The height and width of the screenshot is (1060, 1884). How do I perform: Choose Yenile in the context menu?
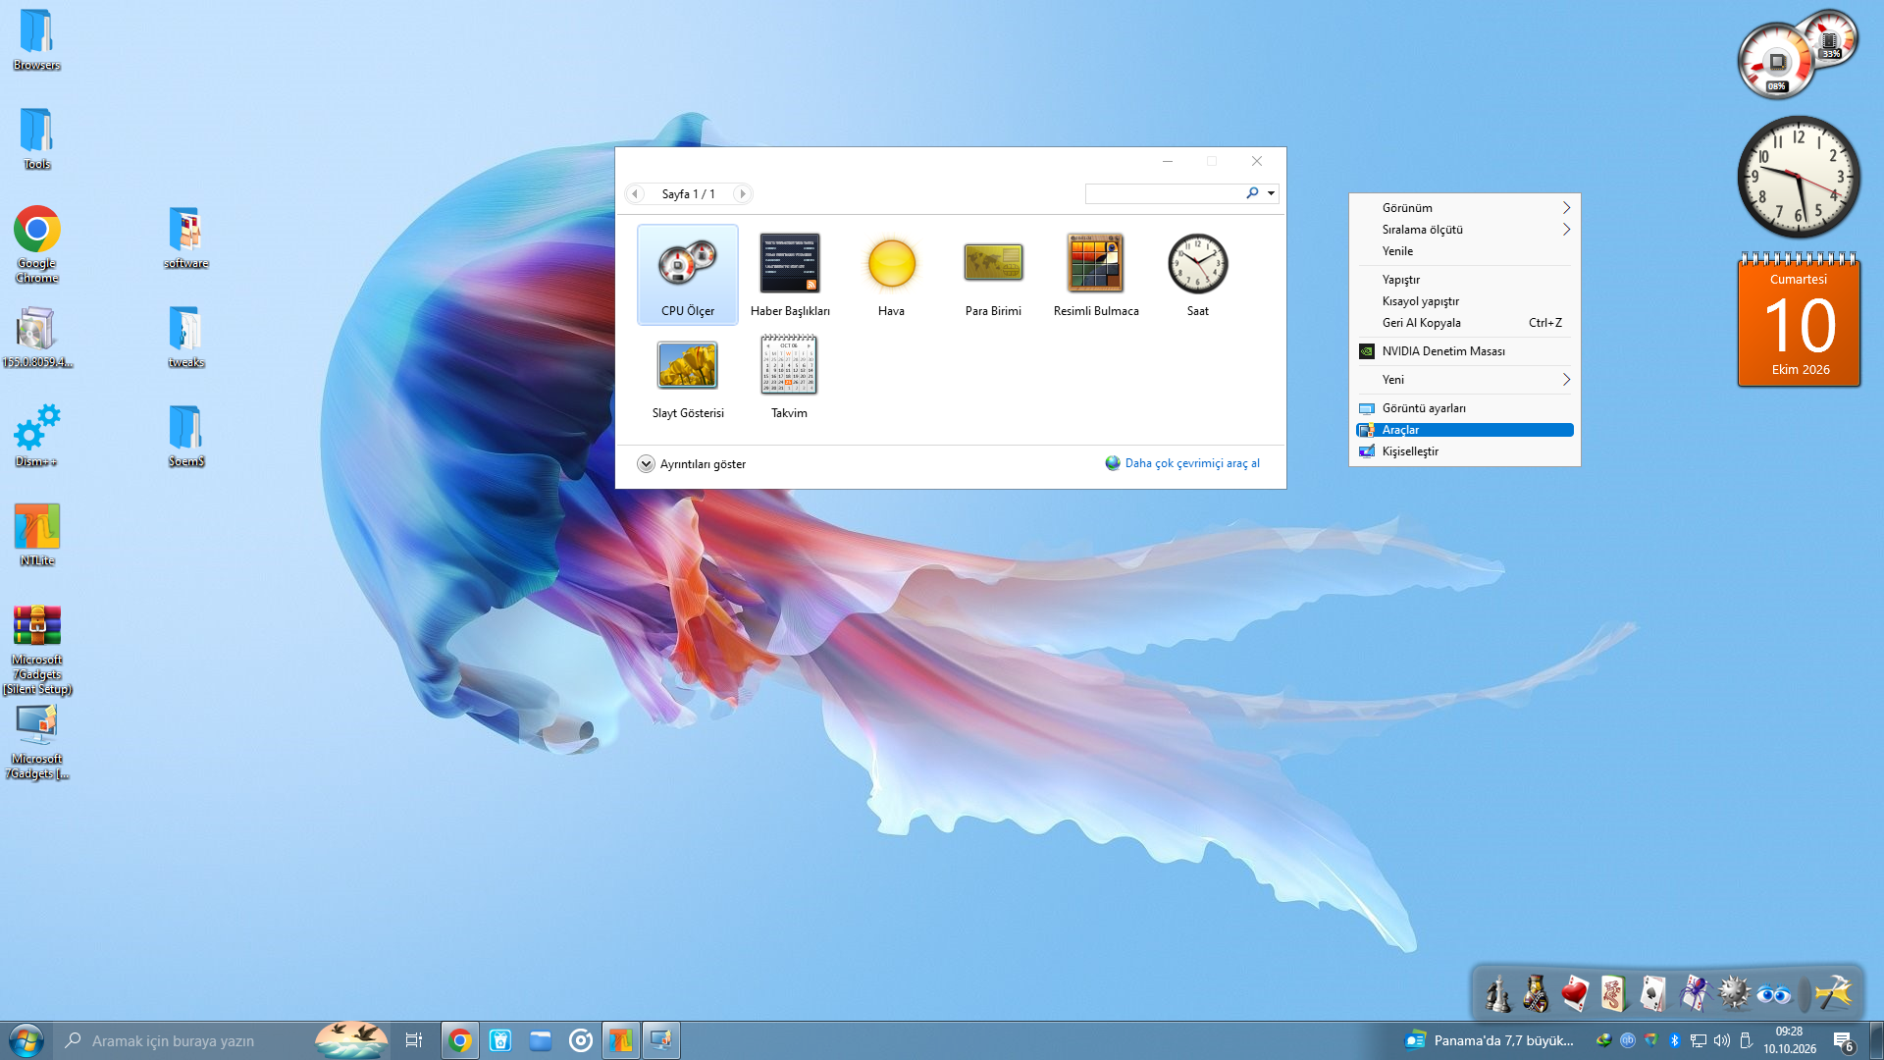pyautogui.click(x=1465, y=251)
